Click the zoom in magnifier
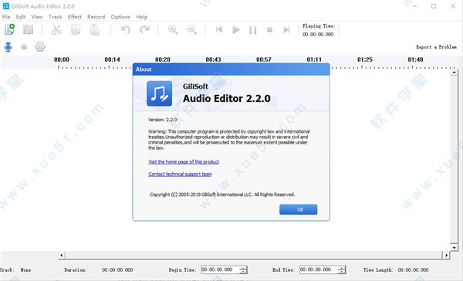The width and height of the screenshot is (463, 281). click(173, 29)
